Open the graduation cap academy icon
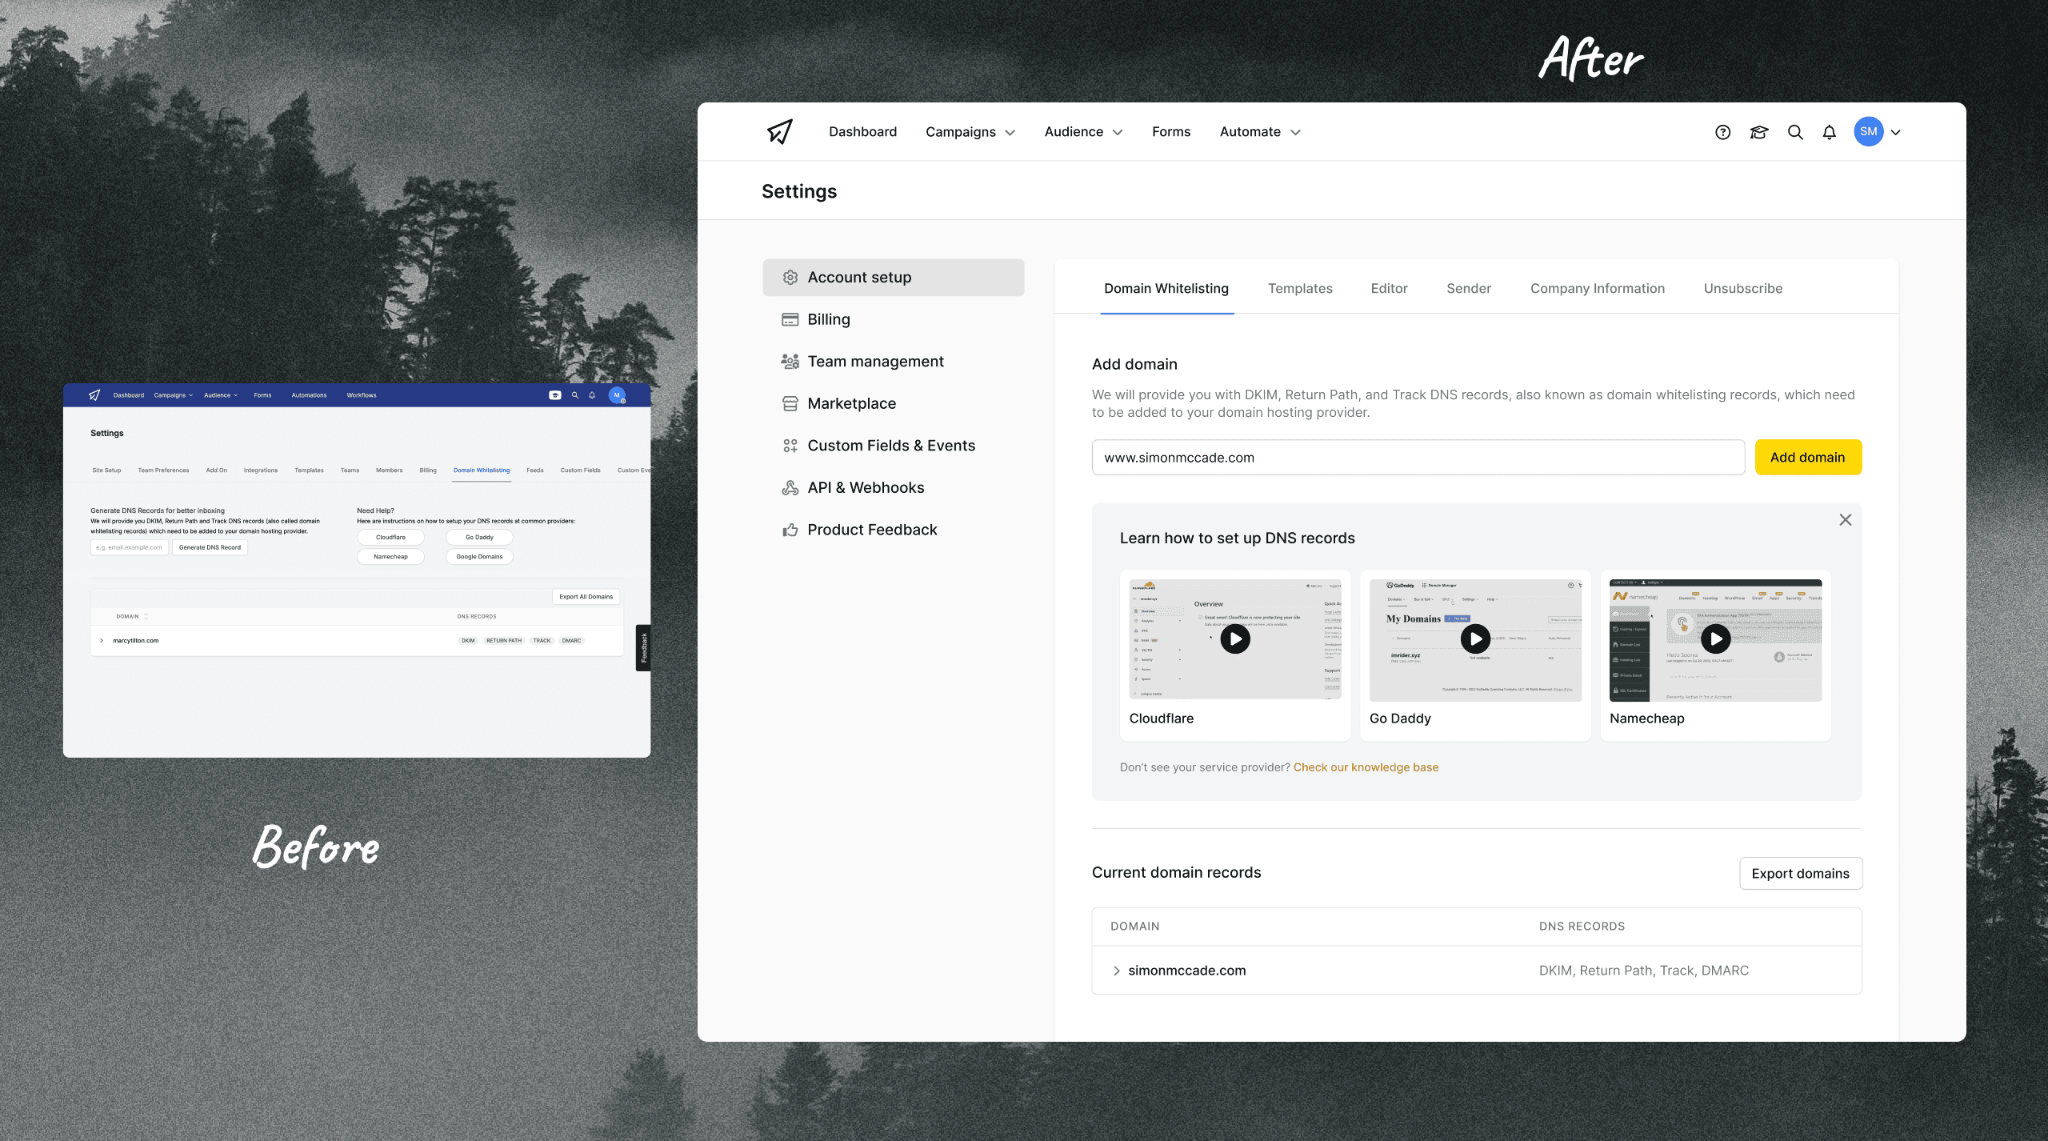 [1758, 132]
